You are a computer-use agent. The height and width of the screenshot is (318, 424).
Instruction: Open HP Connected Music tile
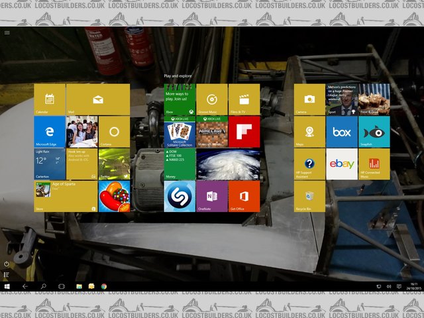[x=374, y=164]
